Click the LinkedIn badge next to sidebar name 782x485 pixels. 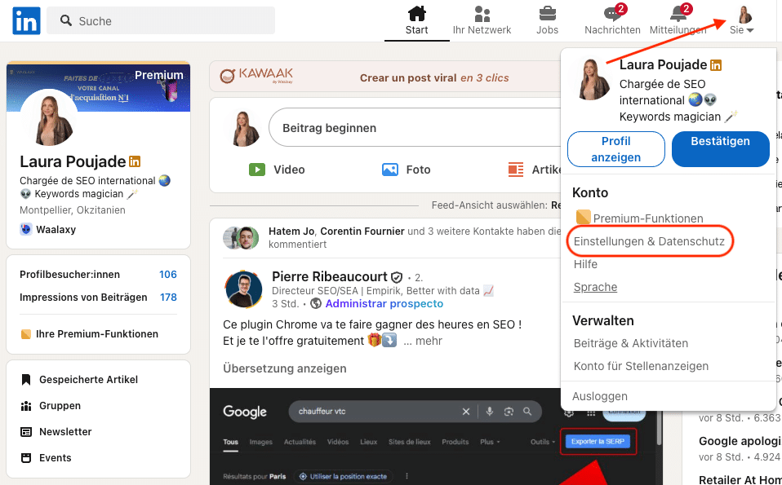(135, 162)
